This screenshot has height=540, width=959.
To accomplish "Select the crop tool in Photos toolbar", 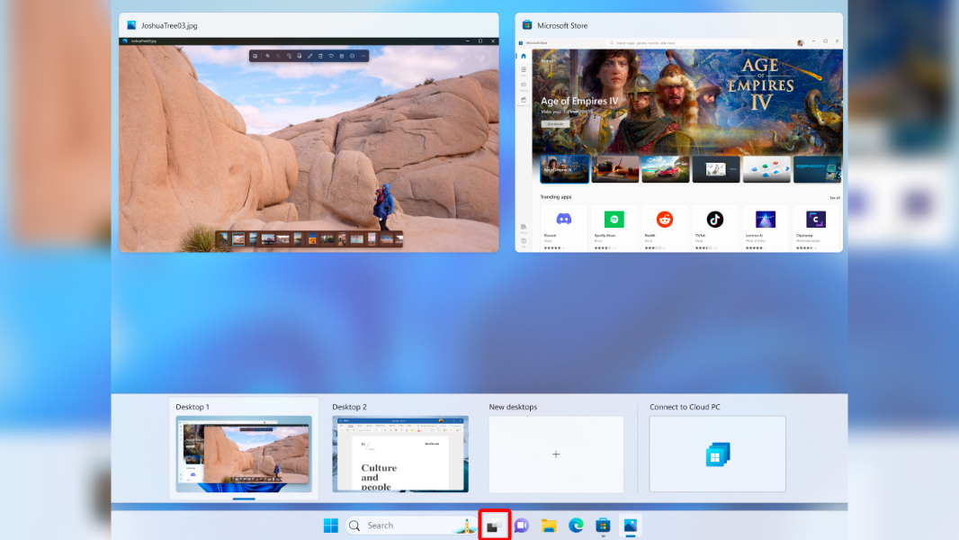I will pos(299,56).
